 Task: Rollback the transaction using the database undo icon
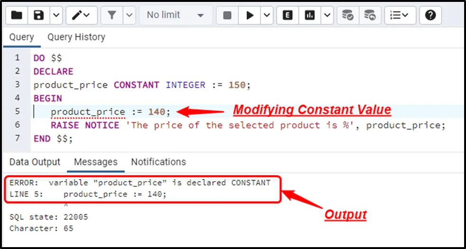click(370, 15)
